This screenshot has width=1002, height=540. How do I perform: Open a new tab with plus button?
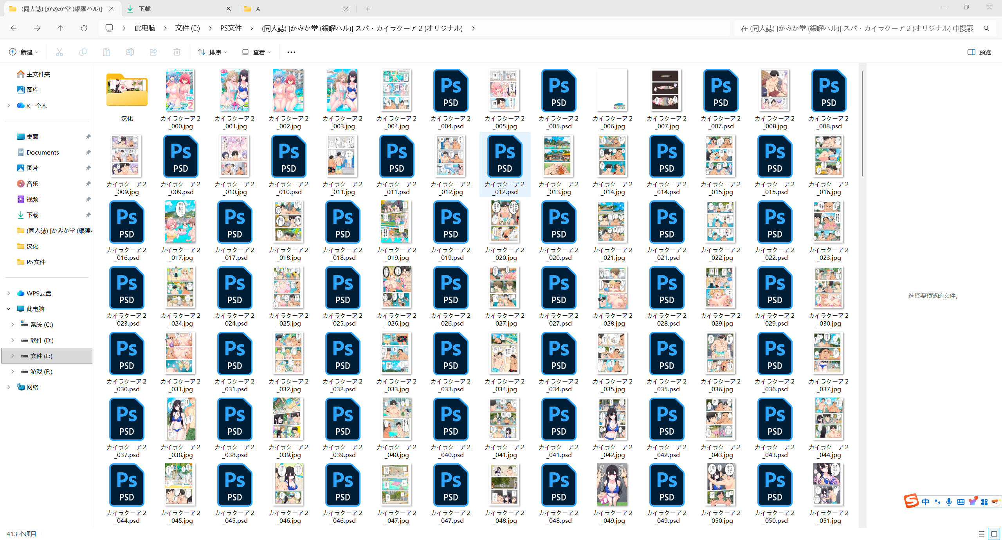point(368,9)
